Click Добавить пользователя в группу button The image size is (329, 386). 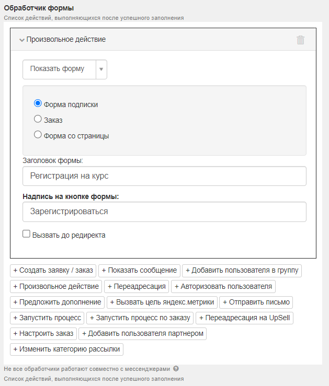click(242, 271)
